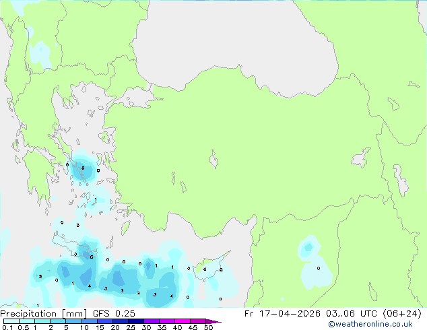Click legend value label '10'
The height and width of the screenshot is (330, 427).
[84, 327]
